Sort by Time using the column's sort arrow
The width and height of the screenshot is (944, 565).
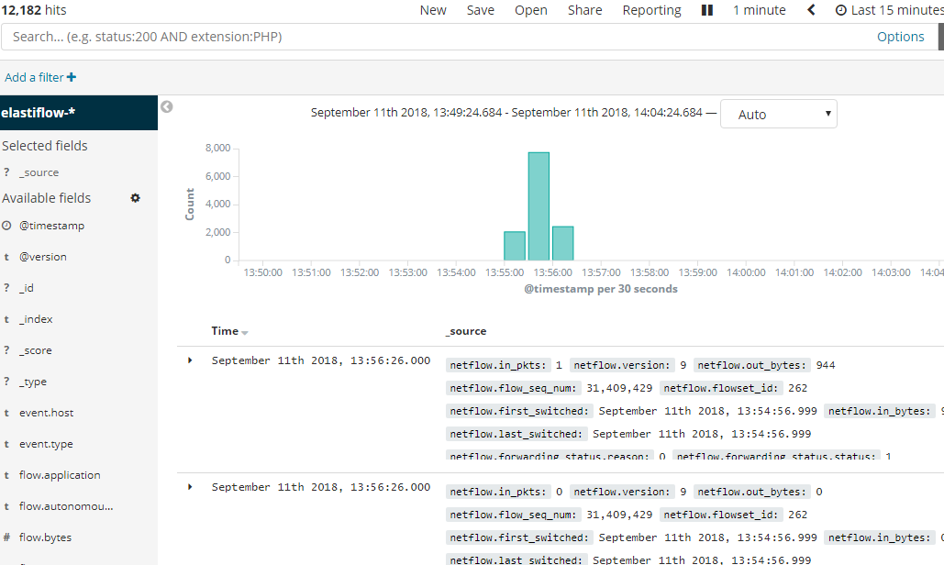244,332
